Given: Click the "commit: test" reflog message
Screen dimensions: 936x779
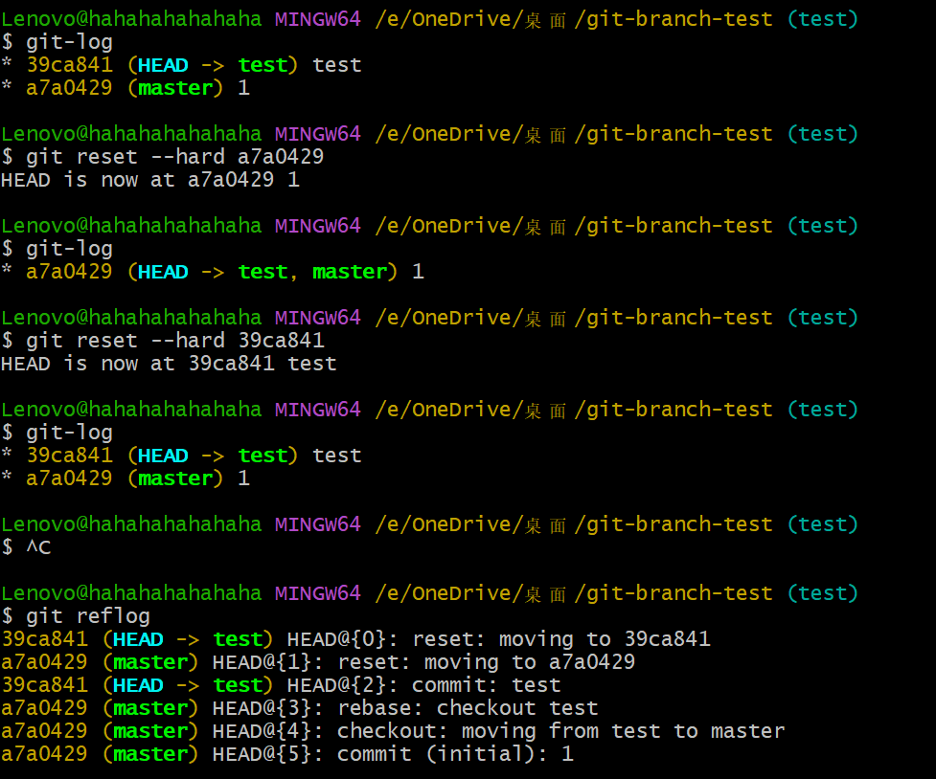Looking at the screenshot, I should [x=486, y=685].
